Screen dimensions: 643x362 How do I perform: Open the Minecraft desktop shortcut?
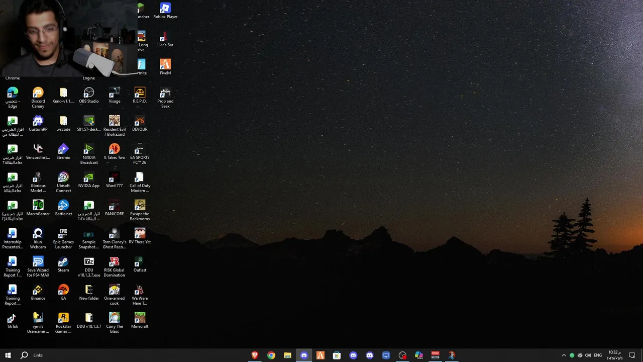click(x=140, y=320)
